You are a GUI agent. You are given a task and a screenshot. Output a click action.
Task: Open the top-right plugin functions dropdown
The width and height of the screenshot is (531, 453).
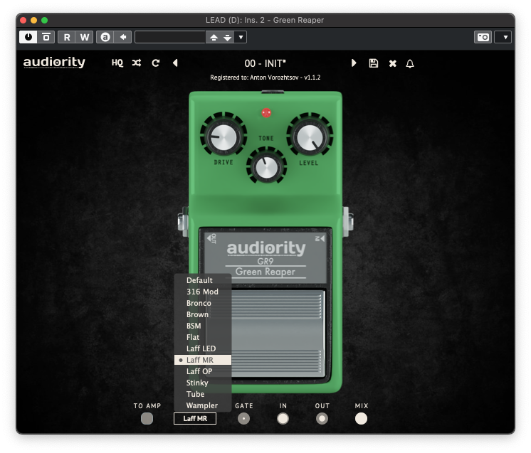tap(505, 37)
